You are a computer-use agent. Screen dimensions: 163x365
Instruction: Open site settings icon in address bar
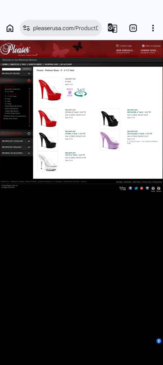[26, 28]
